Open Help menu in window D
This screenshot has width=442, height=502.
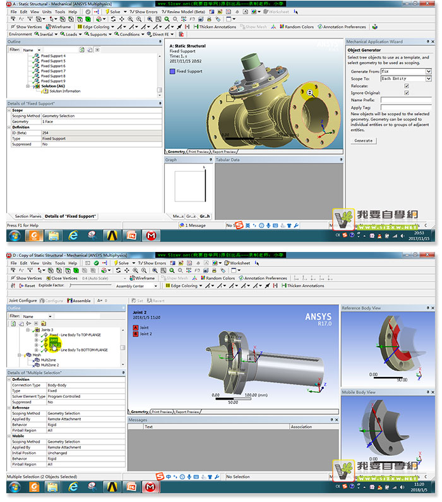tap(73, 263)
